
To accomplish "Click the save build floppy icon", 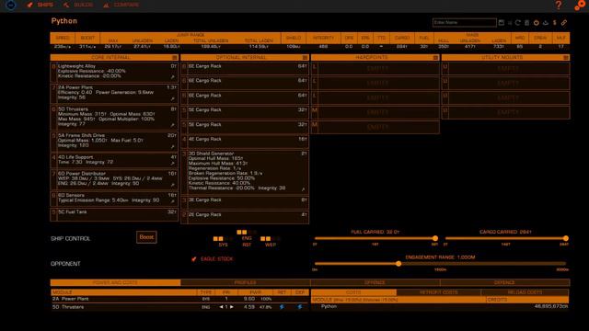I will pos(501,22).
